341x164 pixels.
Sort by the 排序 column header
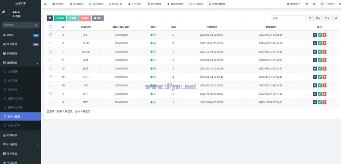[x=173, y=27]
